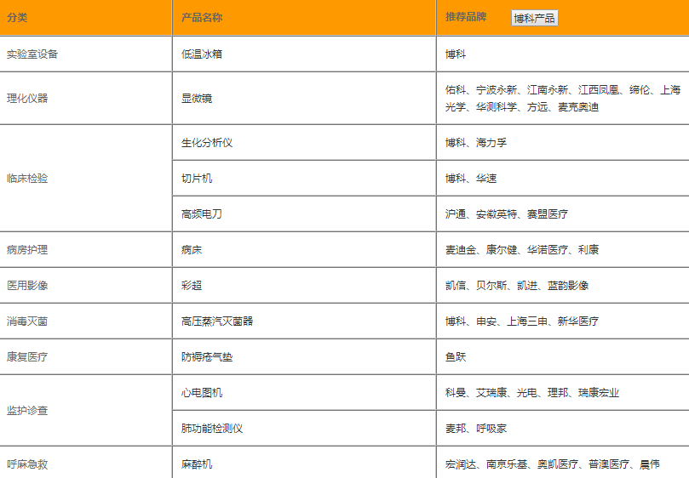Select the 医用影像 category cell
Screen dimensions: 689x478
[86, 285]
